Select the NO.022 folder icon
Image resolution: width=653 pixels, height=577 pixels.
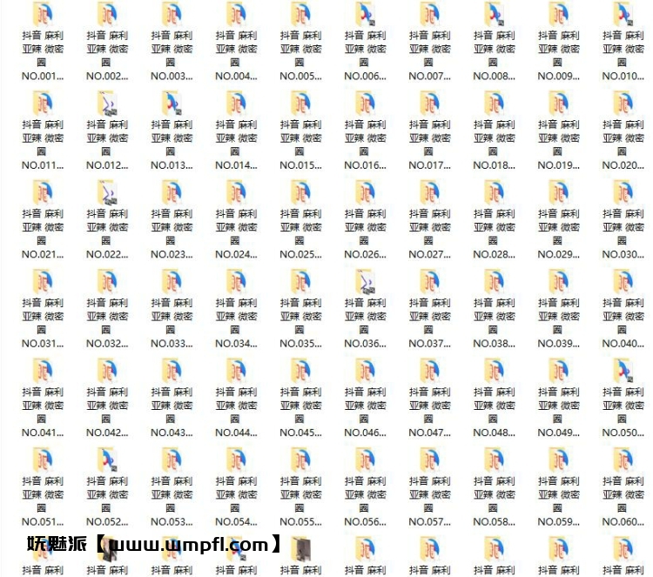coord(107,192)
